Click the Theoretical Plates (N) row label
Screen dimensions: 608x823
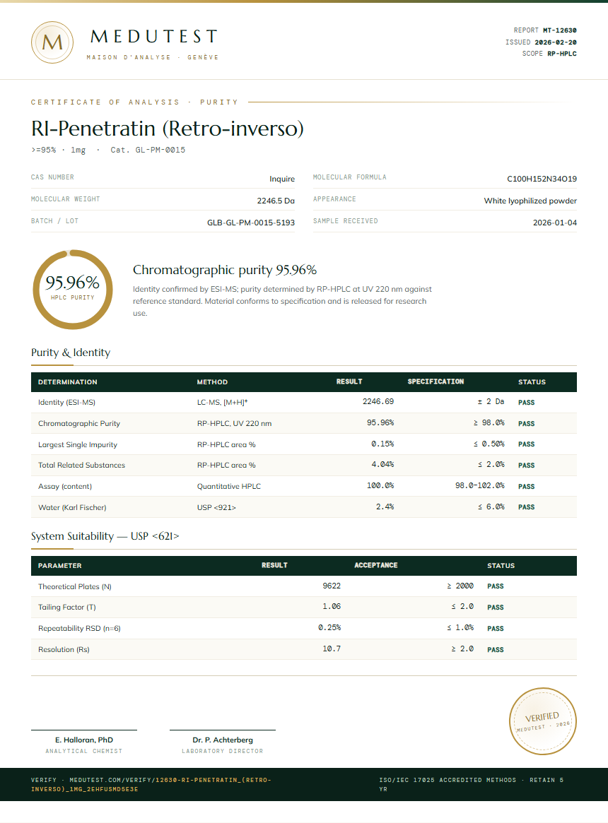[75, 587]
